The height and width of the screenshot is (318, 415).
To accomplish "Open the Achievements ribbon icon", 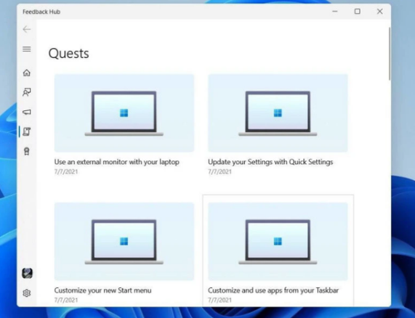I will tap(27, 151).
